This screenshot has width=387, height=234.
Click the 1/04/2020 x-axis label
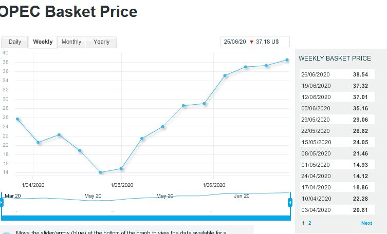tap(33, 185)
